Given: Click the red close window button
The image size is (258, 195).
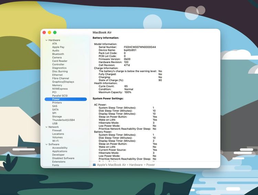Looking at the screenshot, I should click(44, 33).
